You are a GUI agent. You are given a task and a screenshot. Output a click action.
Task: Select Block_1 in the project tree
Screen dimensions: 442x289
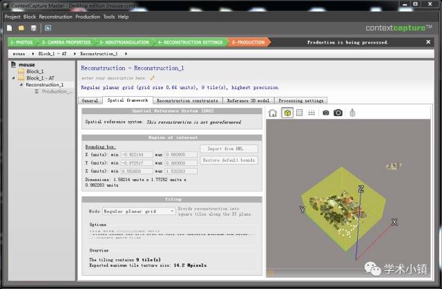coord(35,71)
